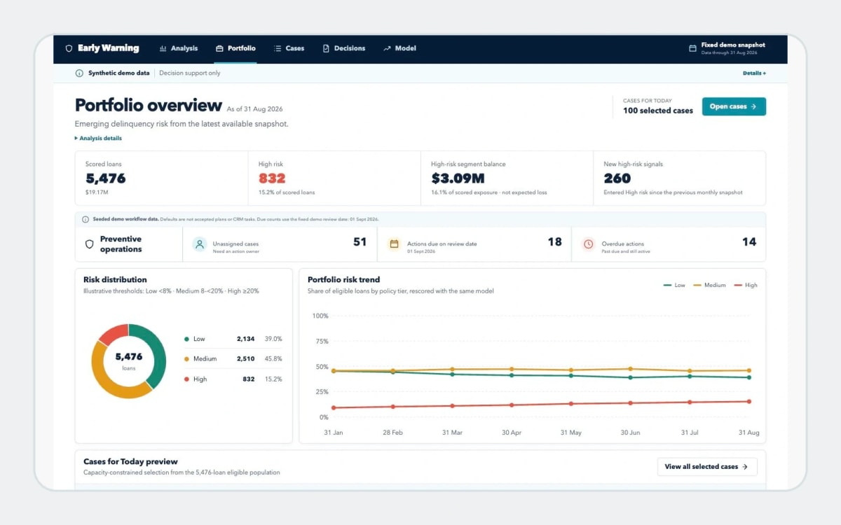The width and height of the screenshot is (841, 525).
Task: Go to the Decisions tab
Action: (x=344, y=49)
